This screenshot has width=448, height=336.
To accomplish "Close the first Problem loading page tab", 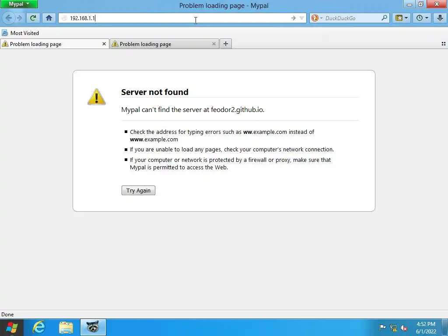I will tap(104, 44).
